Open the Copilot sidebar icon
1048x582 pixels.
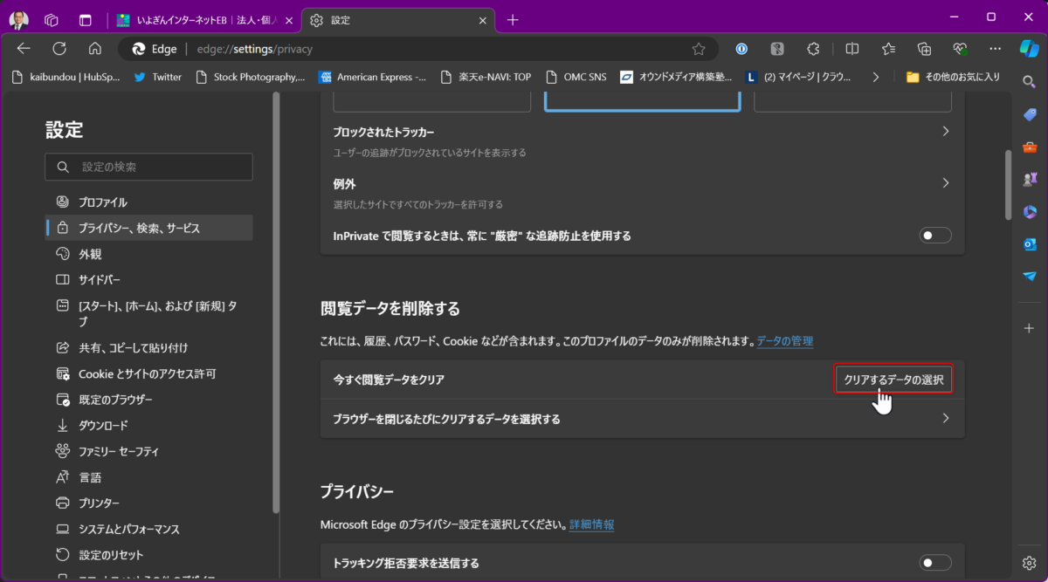(1029, 49)
